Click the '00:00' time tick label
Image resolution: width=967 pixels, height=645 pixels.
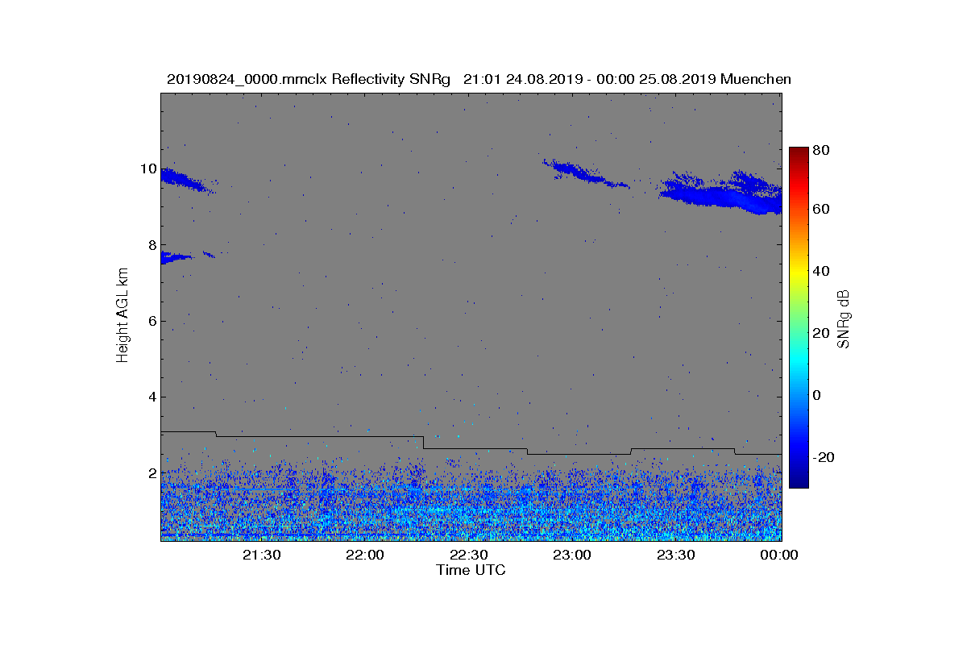click(778, 556)
